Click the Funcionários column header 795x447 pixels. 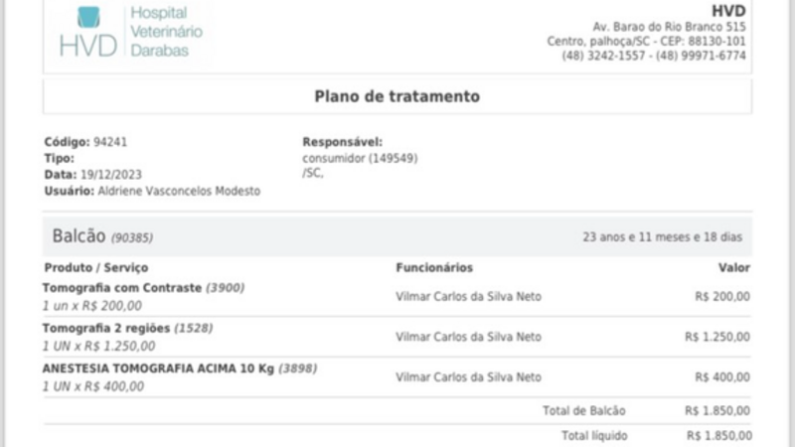[x=433, y=267]
